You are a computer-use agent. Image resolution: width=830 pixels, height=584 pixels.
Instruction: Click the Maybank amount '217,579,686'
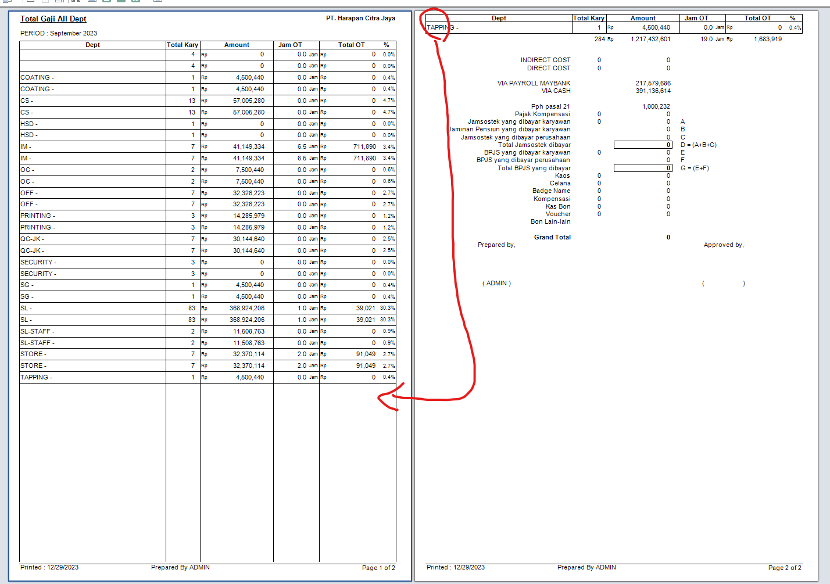pyautogui.click(x=653, y=84)
